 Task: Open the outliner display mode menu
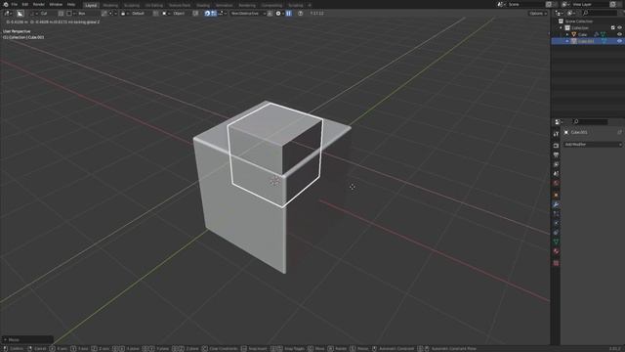pyautogui.click(x=570, y=13)
